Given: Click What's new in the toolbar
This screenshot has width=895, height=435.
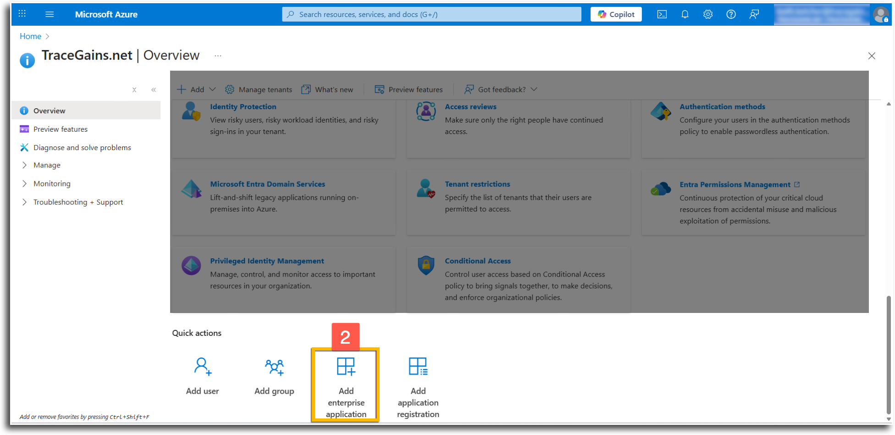Looking at the screenshot, I should click(327, 89).
